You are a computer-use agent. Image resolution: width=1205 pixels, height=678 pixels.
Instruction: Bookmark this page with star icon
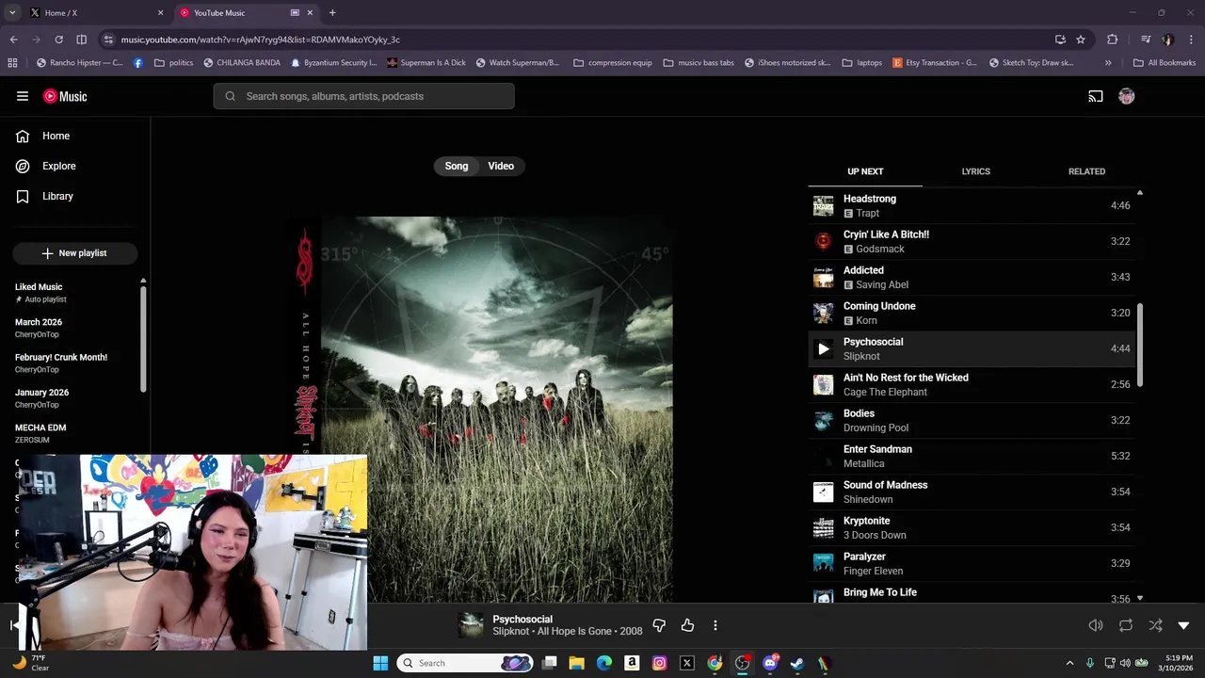pos(1081,40)
